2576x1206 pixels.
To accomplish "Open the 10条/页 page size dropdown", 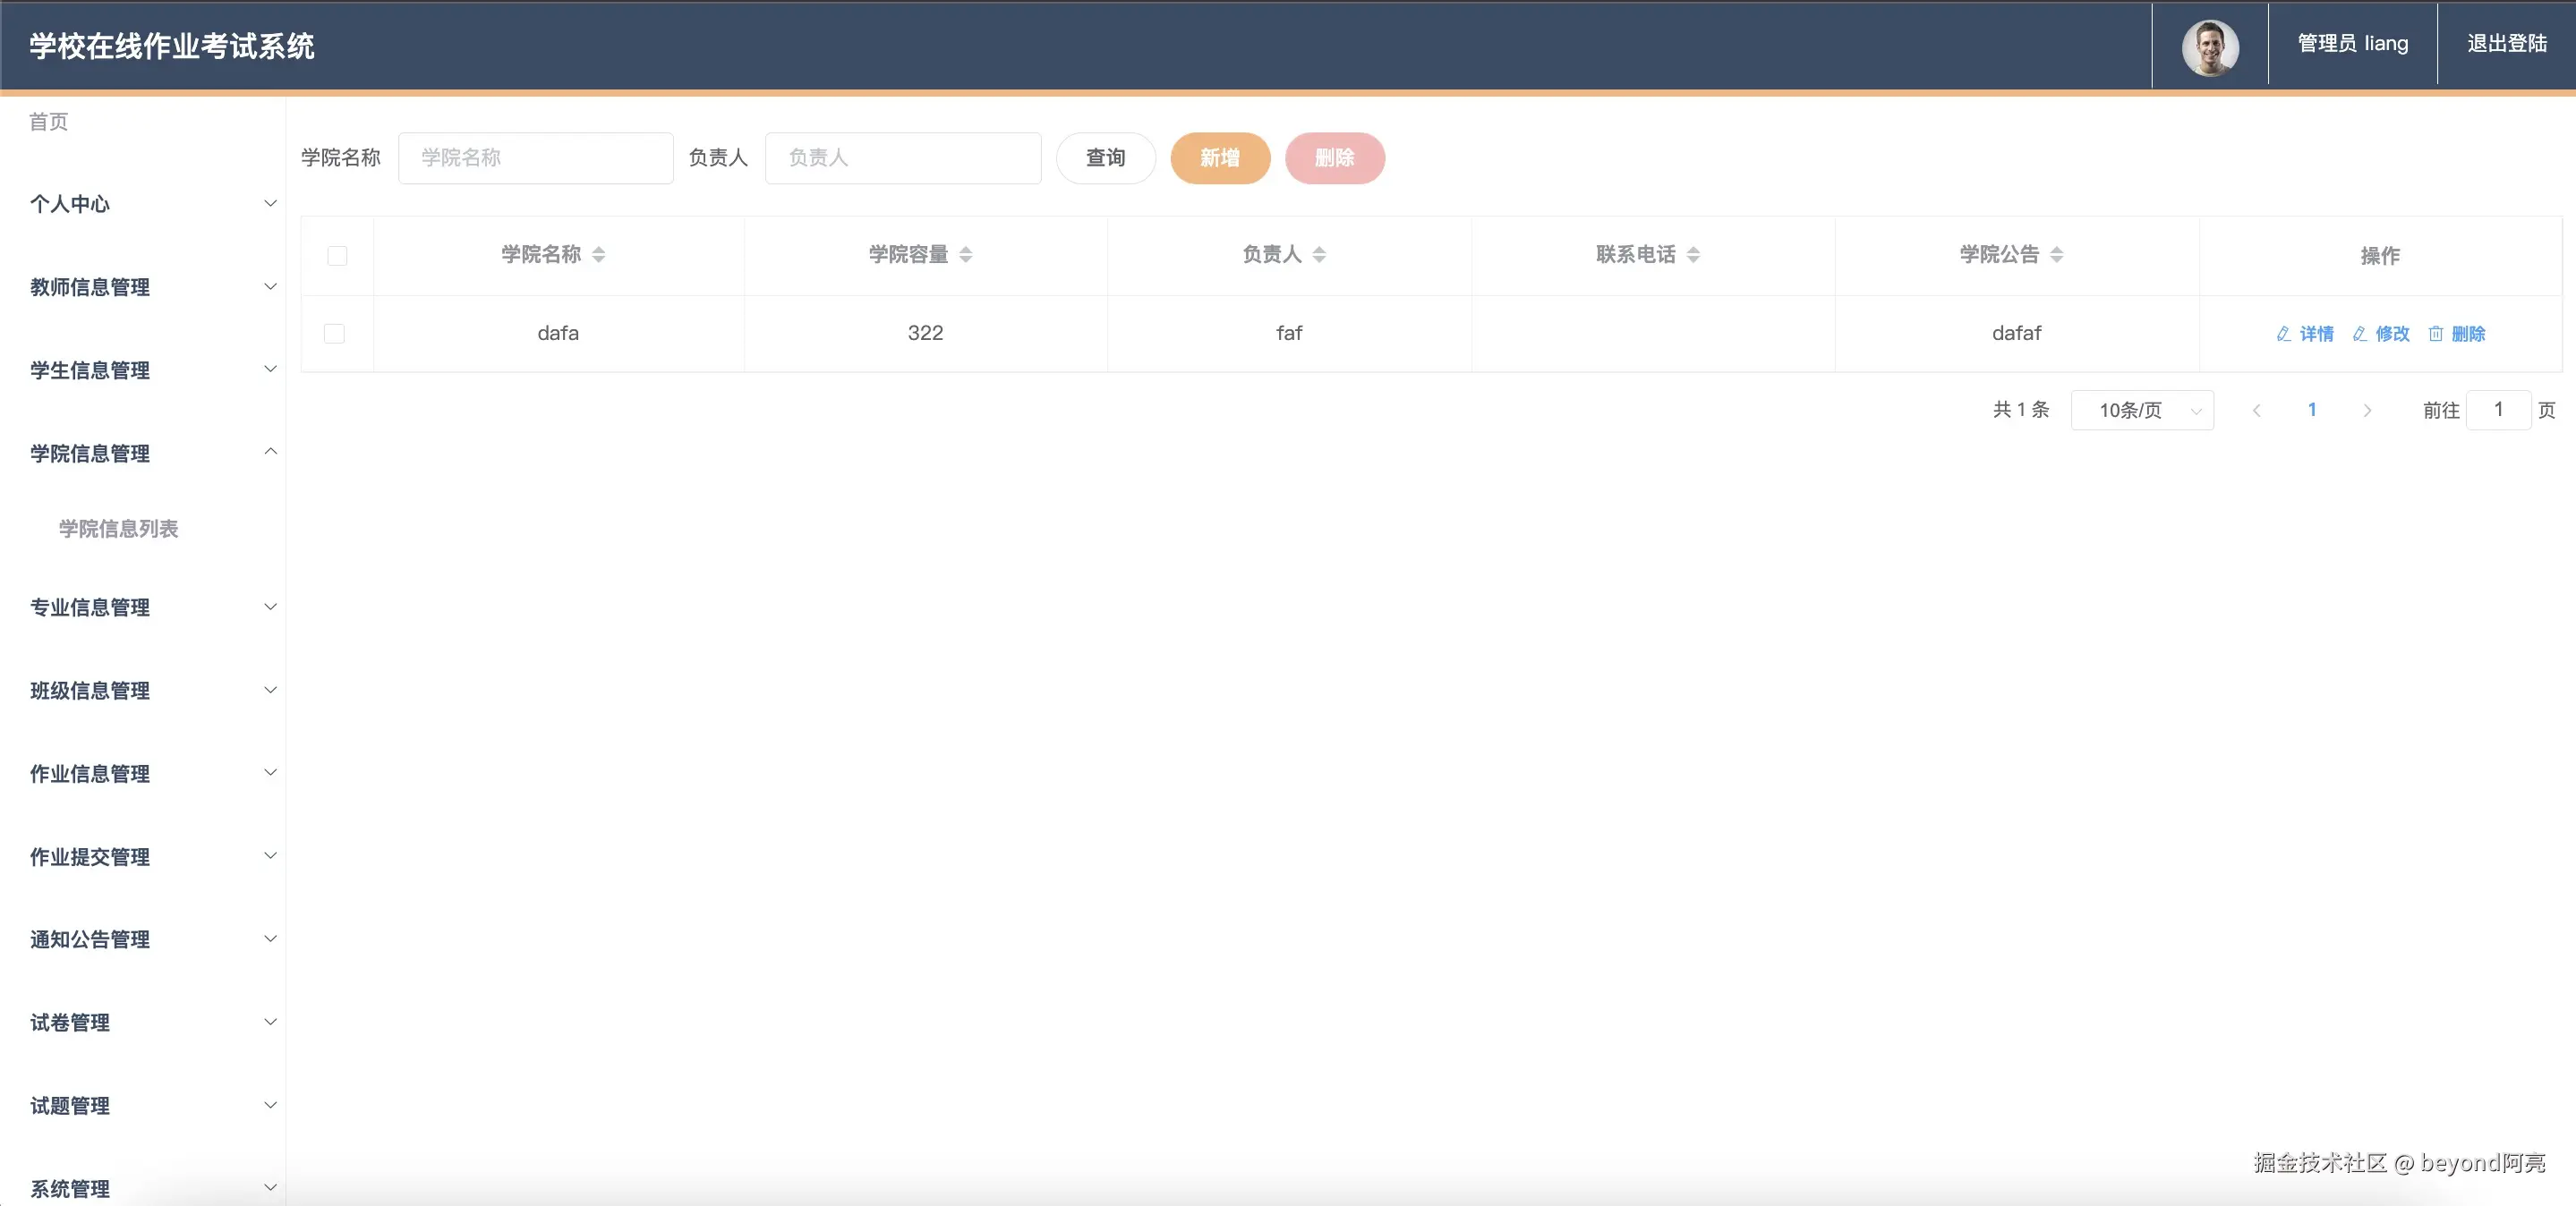I will (2142, 410).
